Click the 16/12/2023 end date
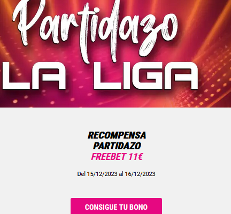The image size is (231, 214). pos(140,174)
